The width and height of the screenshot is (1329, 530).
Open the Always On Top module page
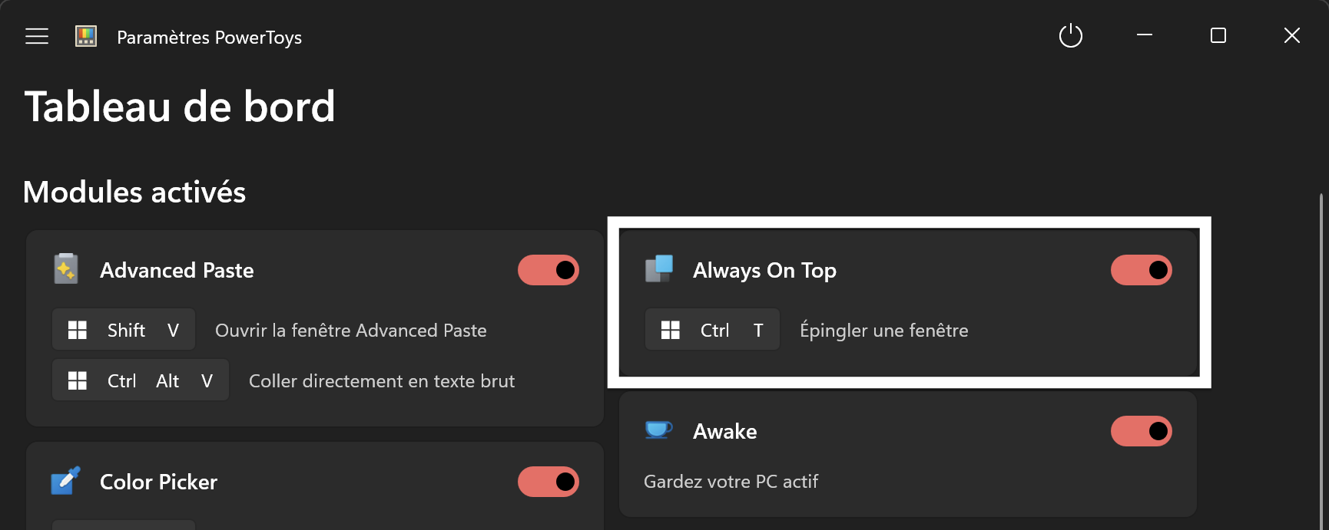[x=764, y=270]
